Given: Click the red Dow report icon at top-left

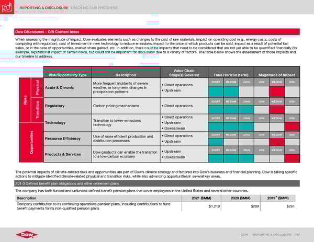Looking at the screenshot, I should [7, 8].
